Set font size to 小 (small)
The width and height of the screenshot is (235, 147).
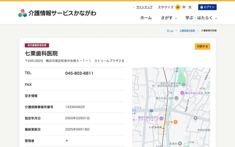coord(178,7)
